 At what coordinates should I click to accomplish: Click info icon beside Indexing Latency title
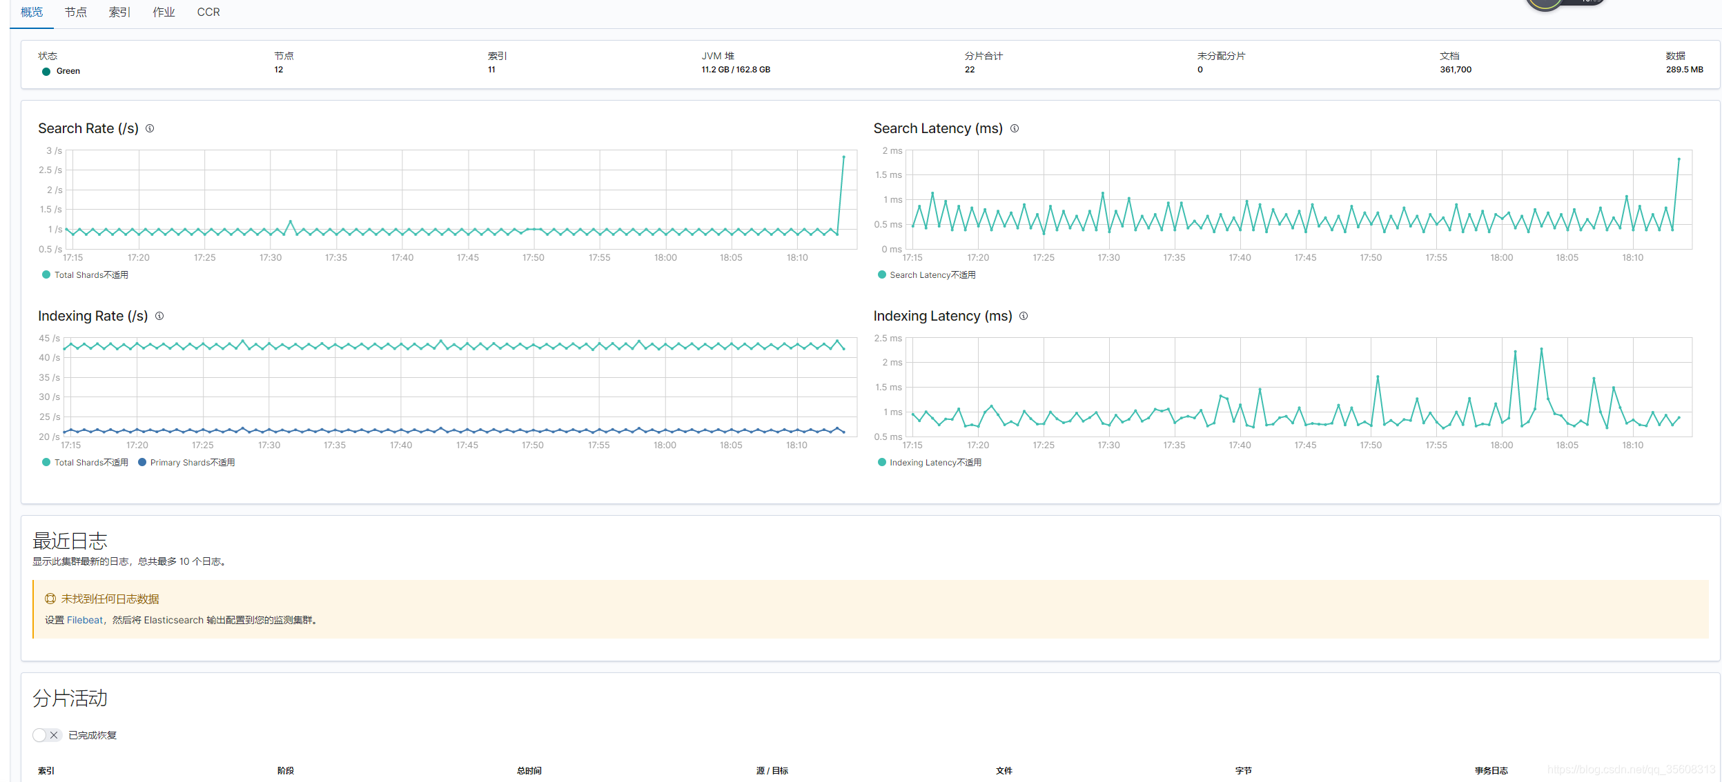1024,316
